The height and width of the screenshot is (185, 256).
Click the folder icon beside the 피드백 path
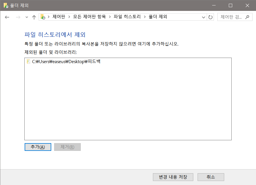coord(28,61)
